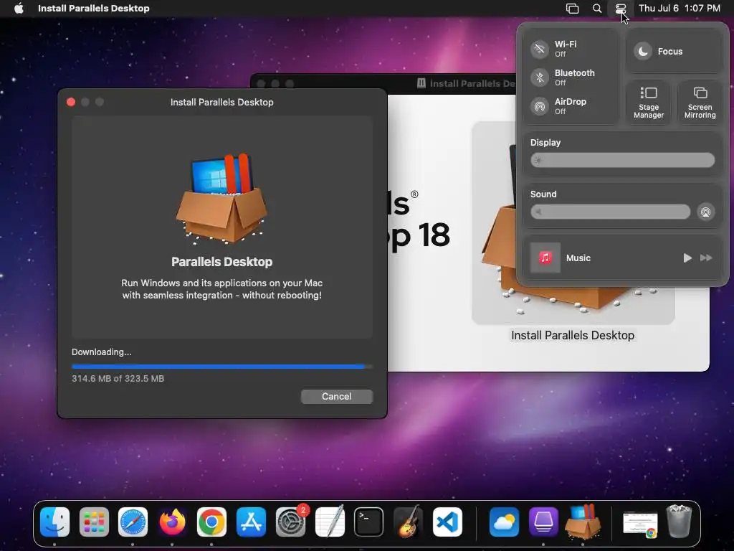Open the cloud app icon in the Dock
The height and width of the screenshot is (551, 734).
click(x=504, y=522)
